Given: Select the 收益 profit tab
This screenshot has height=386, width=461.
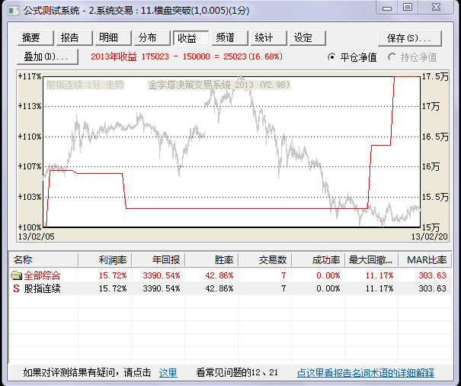Looking at the screenshot, I should point(190,38).
